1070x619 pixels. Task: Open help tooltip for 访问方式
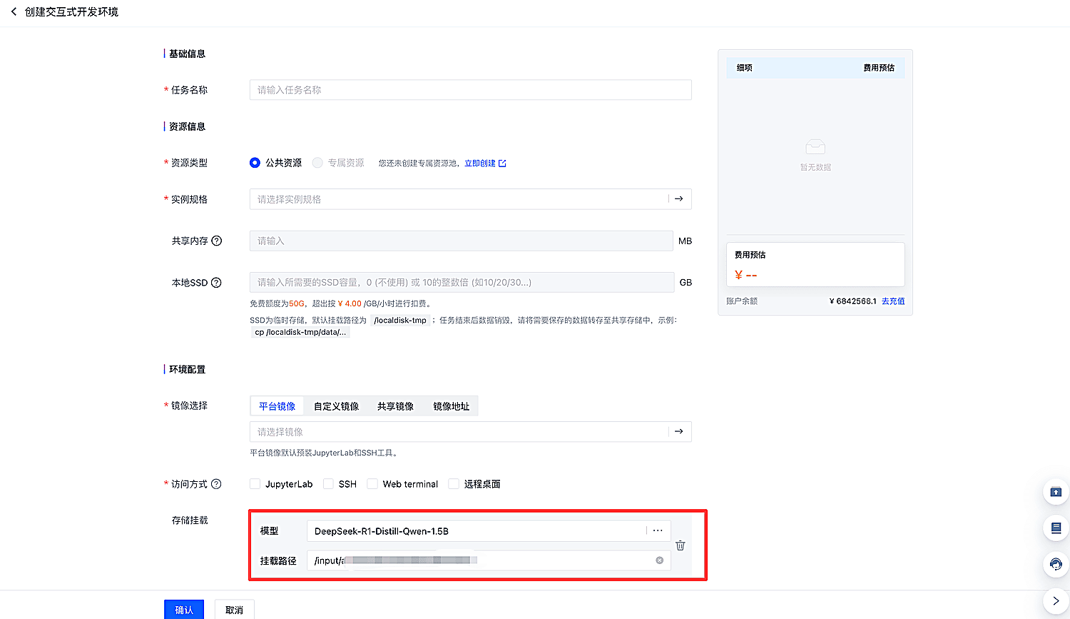(x=216, y=484)
